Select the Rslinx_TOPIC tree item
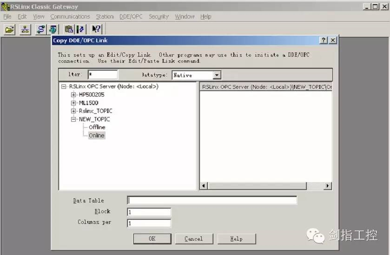Image resolution: width=390 pixels, height=255 pixels. tap(95, 111)
